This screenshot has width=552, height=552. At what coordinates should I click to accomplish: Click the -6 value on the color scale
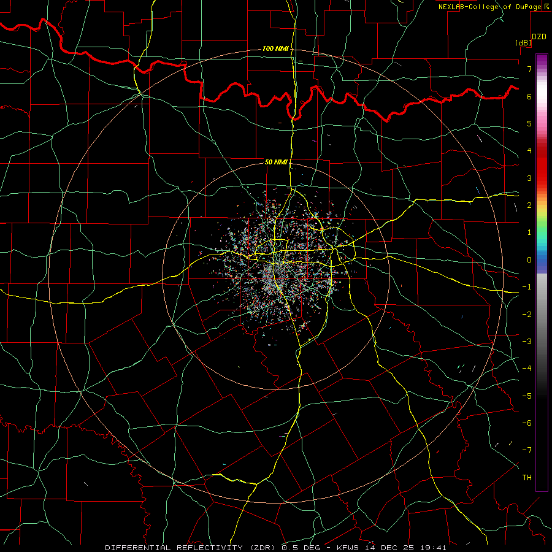[x=527, y=423]
